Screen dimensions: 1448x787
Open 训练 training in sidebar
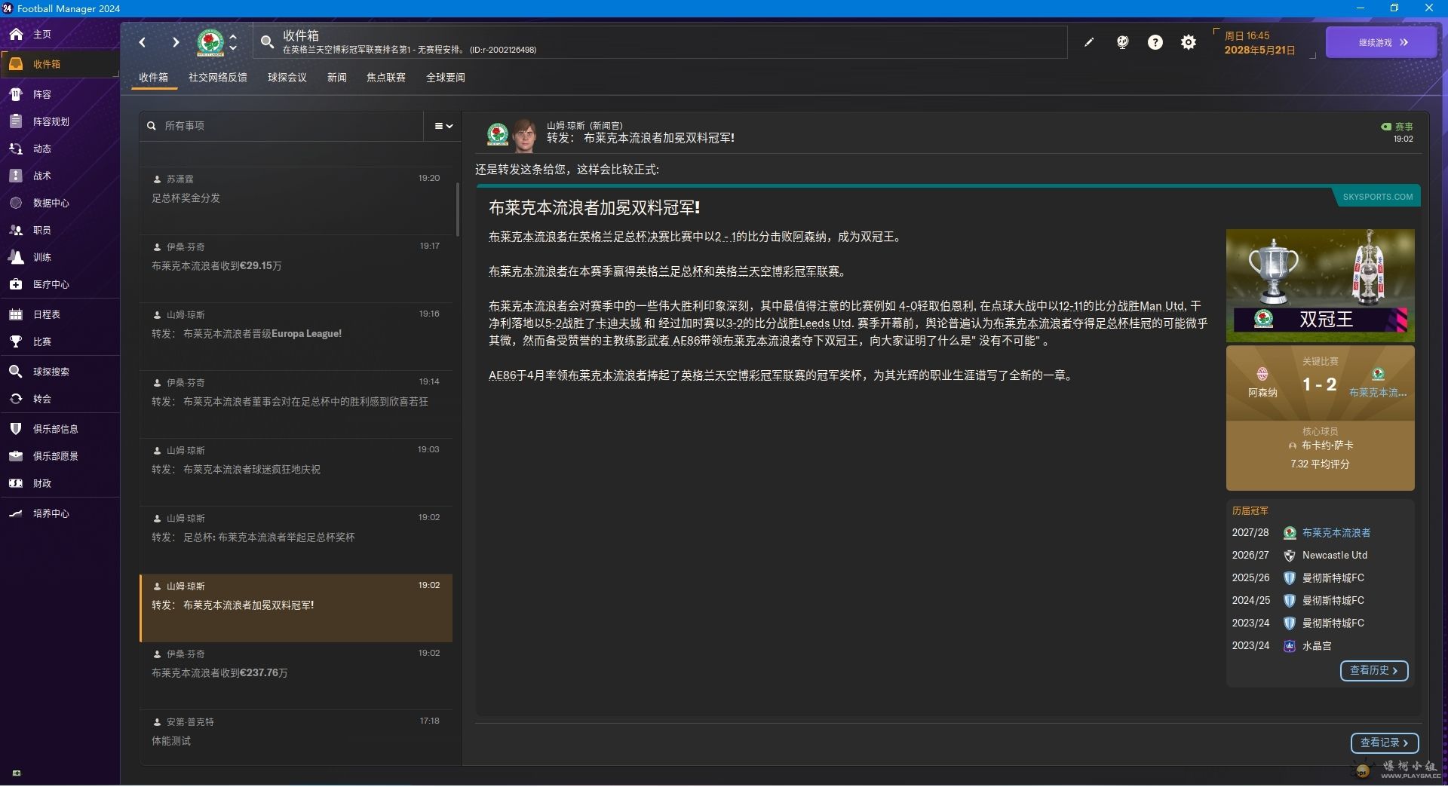[60, 257]
